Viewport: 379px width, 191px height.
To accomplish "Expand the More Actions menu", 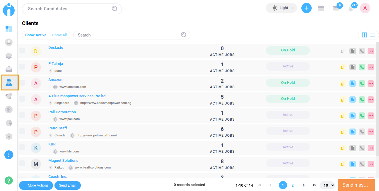I will click(36, 185).
